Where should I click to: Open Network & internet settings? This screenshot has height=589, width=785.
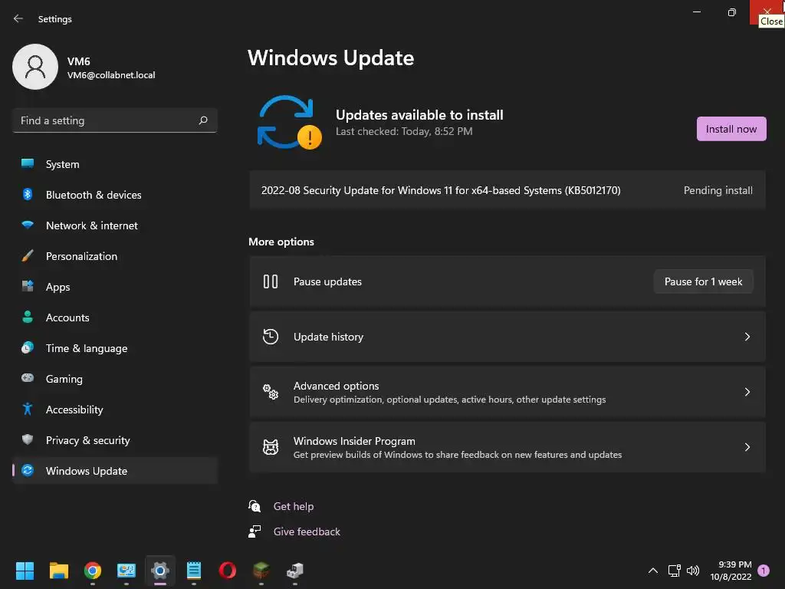[x=115, y=225]
